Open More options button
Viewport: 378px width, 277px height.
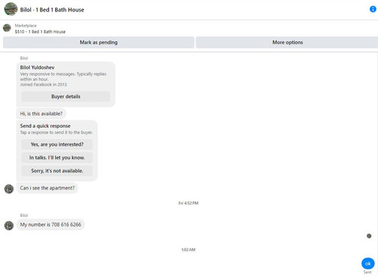pyautogui.click(x=287, y=42)
